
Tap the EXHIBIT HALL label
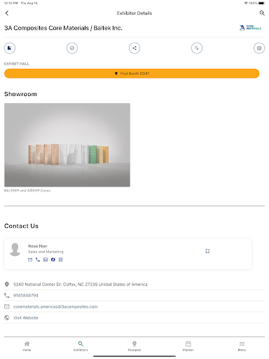coord(17,64)
